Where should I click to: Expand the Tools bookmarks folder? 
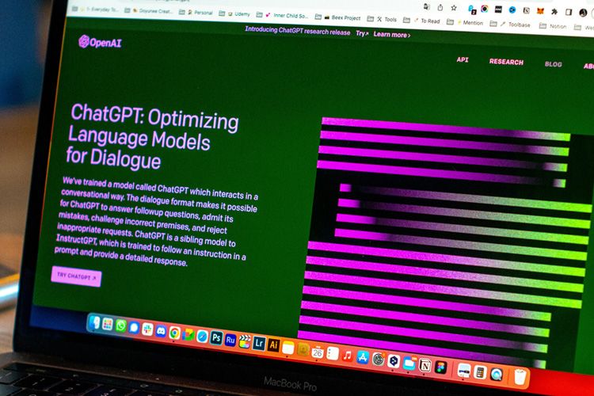[x=382, y=19]
